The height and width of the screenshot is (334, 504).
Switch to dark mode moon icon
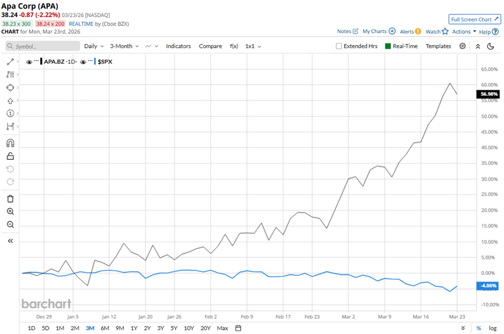click(490, 46)
